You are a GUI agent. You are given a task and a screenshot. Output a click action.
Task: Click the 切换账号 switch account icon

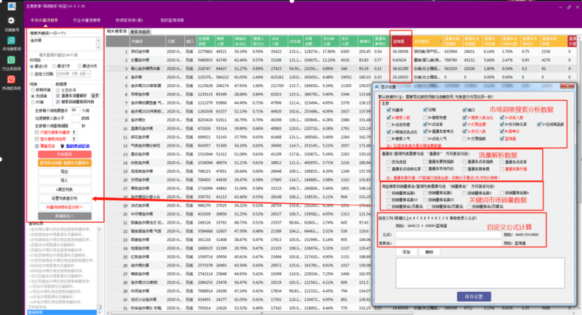click(x=11, y=21)
